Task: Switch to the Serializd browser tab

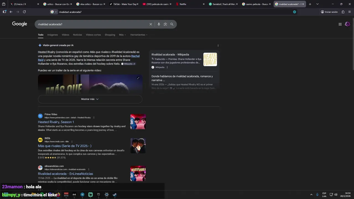Action: [223, 4]
